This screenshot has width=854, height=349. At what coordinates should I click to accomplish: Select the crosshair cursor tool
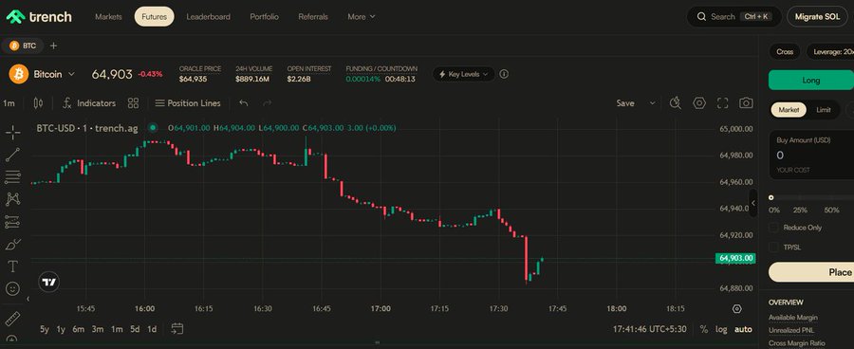click(12, 133)
